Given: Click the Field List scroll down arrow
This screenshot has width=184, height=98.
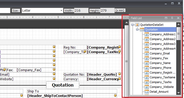Looking at the screenshot, I should [178, 93].
